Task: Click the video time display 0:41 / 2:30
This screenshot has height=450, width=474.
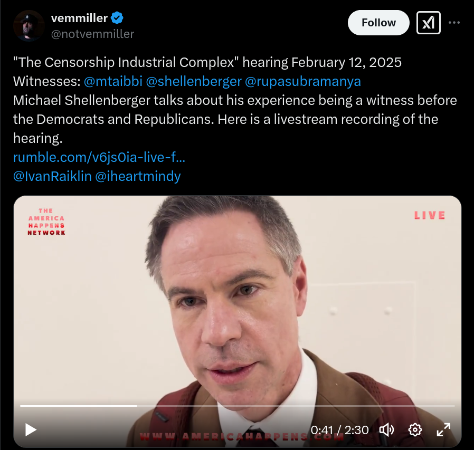Action: pyautogui.click(x=339, y=430)
